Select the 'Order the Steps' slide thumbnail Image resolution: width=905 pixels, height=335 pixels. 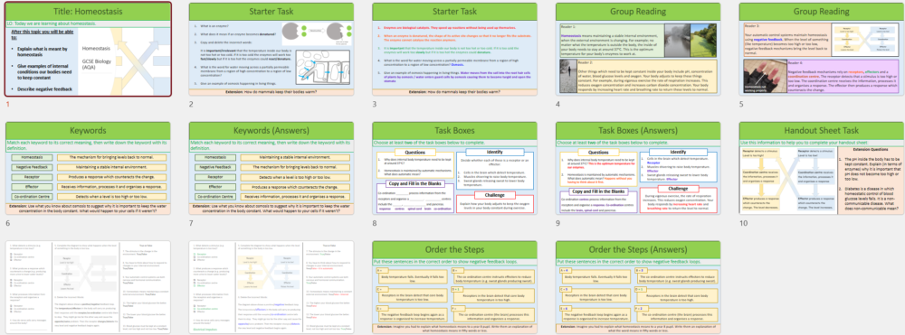pos(455,287)
